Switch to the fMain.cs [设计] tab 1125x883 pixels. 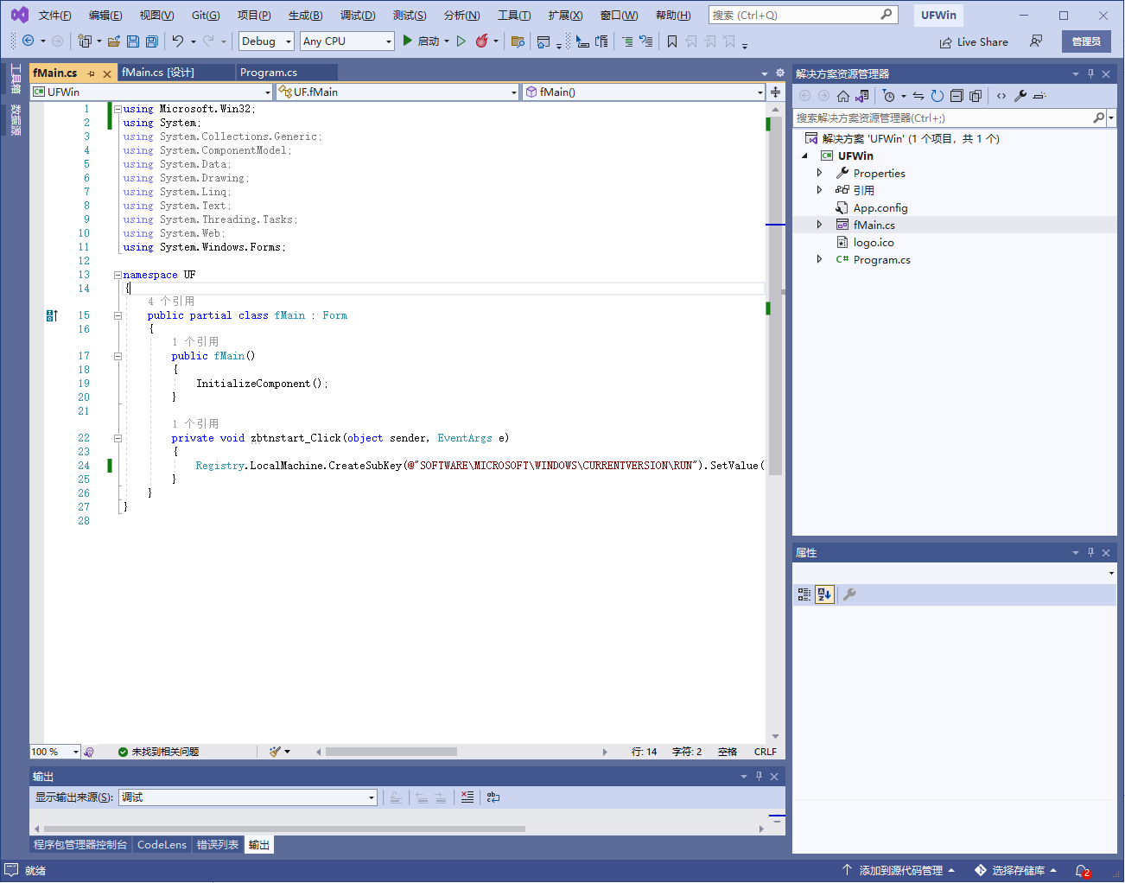tap(158, 72)
